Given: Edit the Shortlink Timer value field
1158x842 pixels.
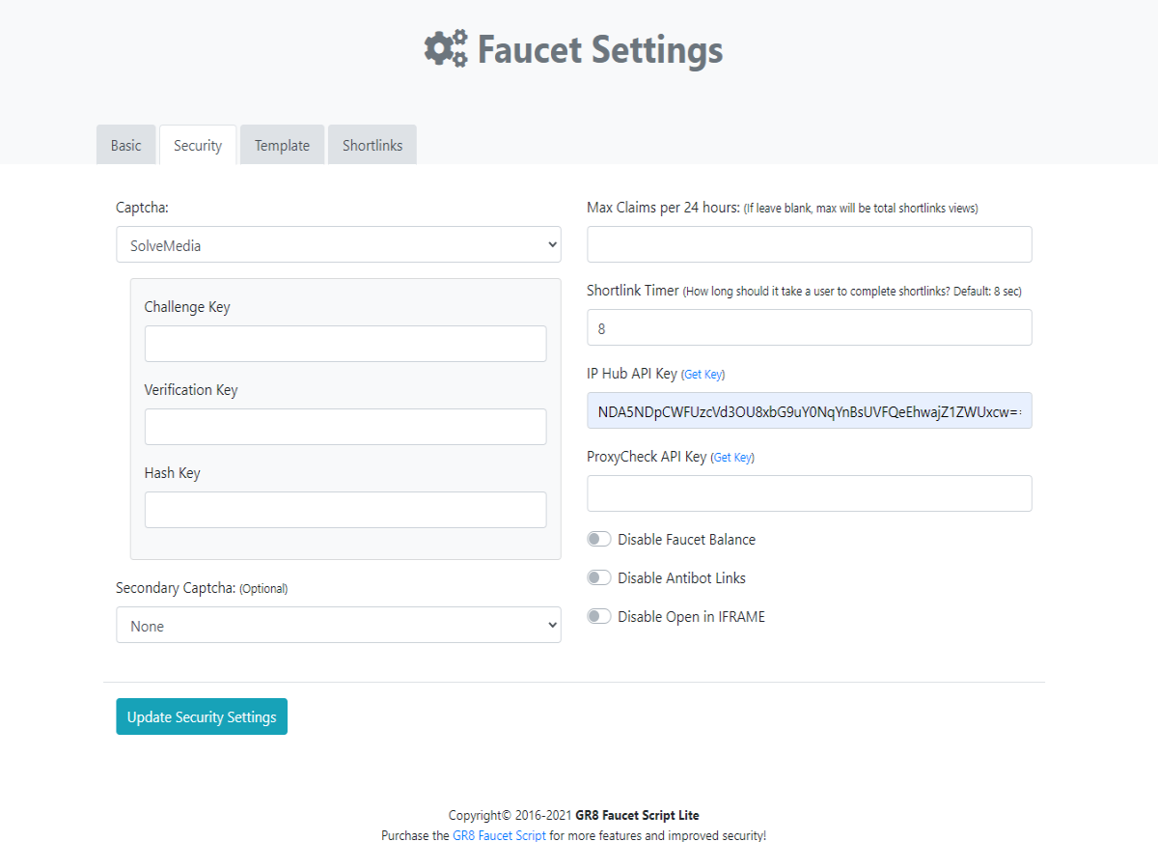Looking at the screenshot, I should coord(810,327).
